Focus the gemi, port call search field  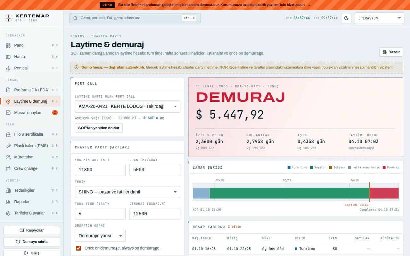[135, 18]
